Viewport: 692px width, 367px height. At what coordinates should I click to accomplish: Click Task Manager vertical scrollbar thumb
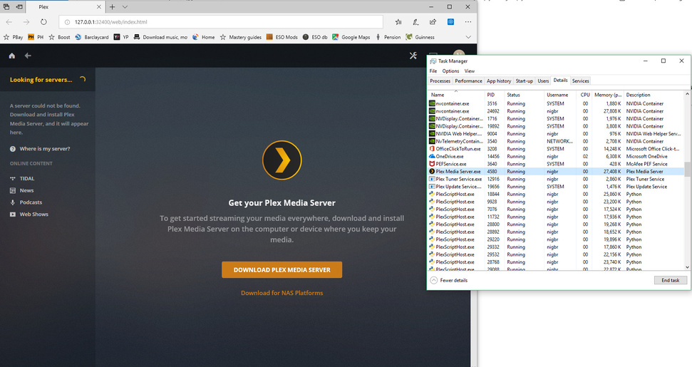pos(687,170)
